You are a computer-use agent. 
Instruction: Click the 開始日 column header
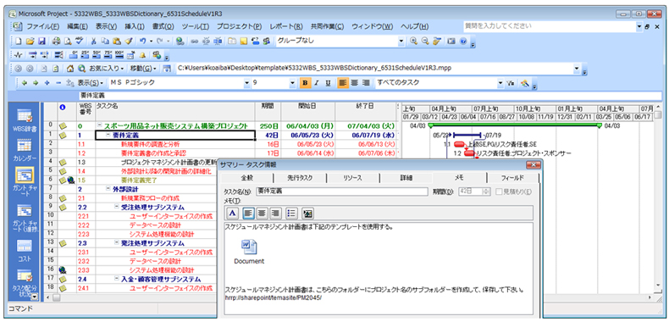click(x=307, y=111)
